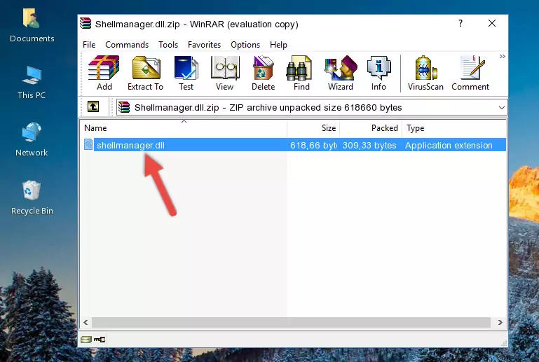Select the Recycle Bin desktop icon
This screenshot has width=539, height=362.
(x=32, y=198)
